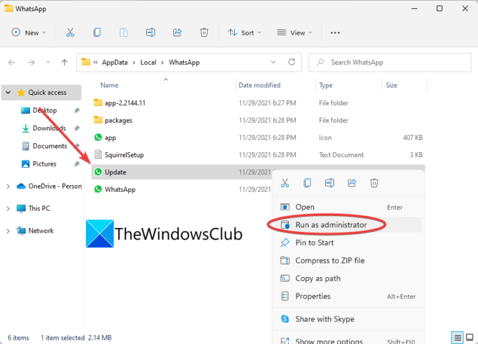Select Network in navigation pane
The height and width of the screenshot is (344, 478).
coord(41,231)
